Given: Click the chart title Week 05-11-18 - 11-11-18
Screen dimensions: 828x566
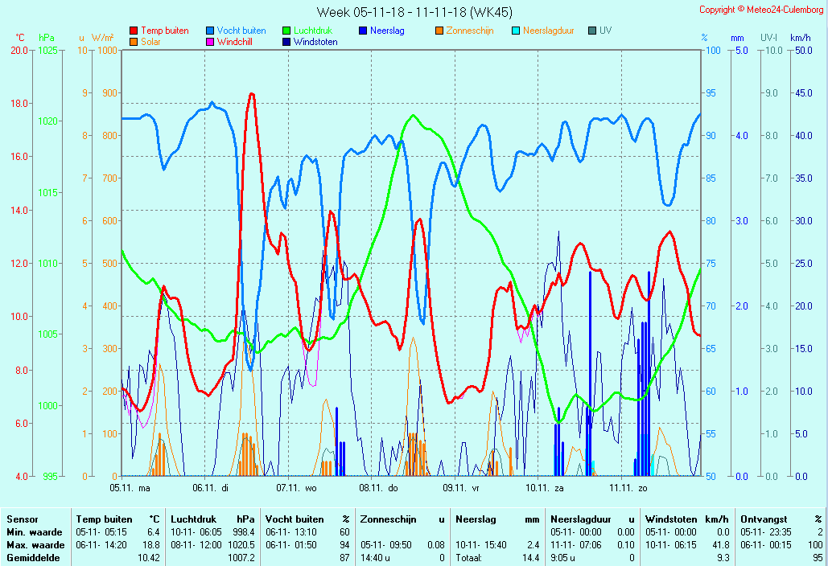Looking at the screenshot, I should point(414,12).
